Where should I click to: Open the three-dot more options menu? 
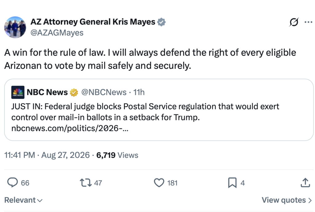click(308, 22)
